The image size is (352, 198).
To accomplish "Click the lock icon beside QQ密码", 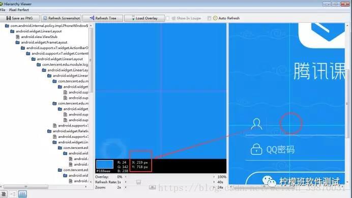I will pyautogui.click(x=256, y=149).
